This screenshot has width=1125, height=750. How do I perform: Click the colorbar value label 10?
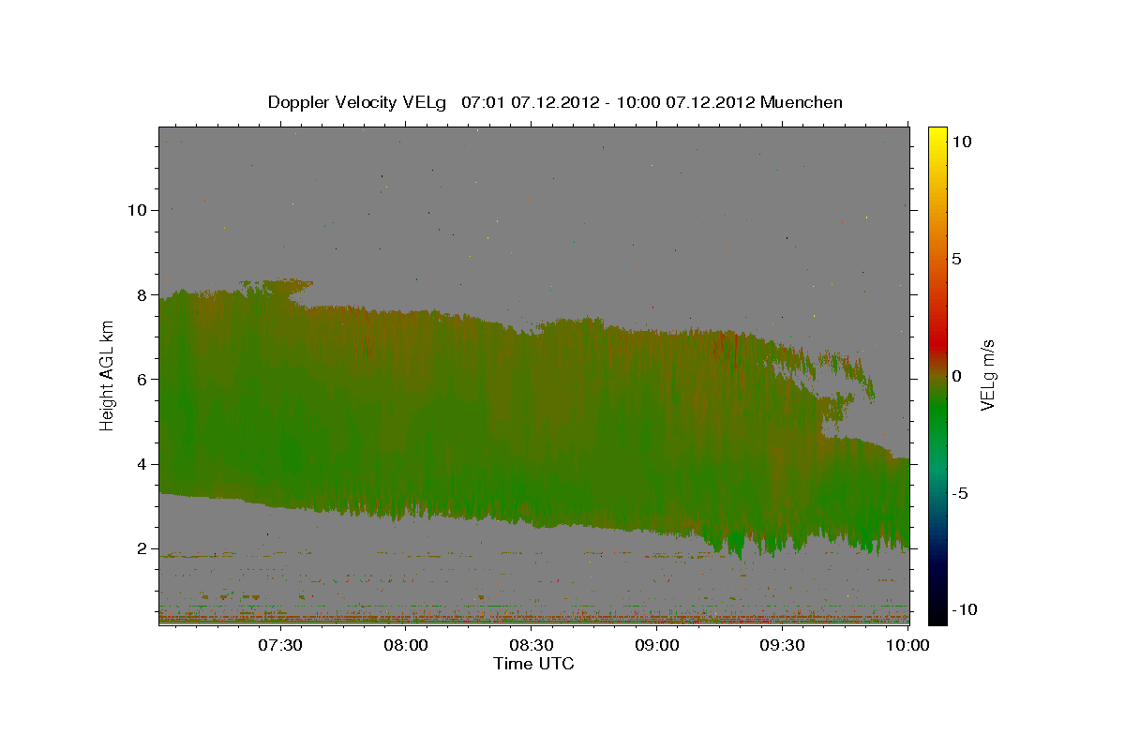pyautogui.click(x=961, y=141)
